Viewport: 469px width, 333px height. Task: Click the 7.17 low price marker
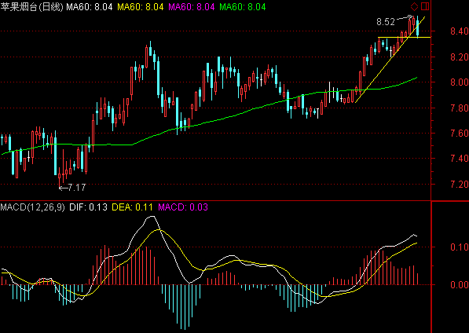click(x=77, y=188)
